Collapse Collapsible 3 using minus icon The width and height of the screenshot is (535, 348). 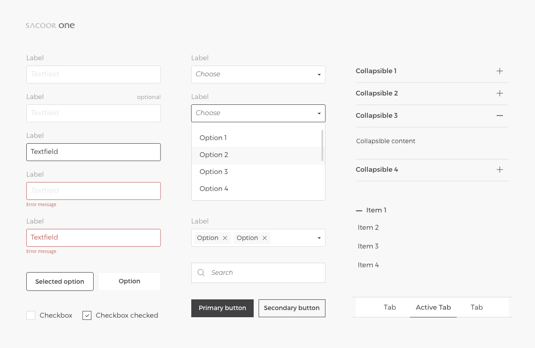tap(500, 116)
